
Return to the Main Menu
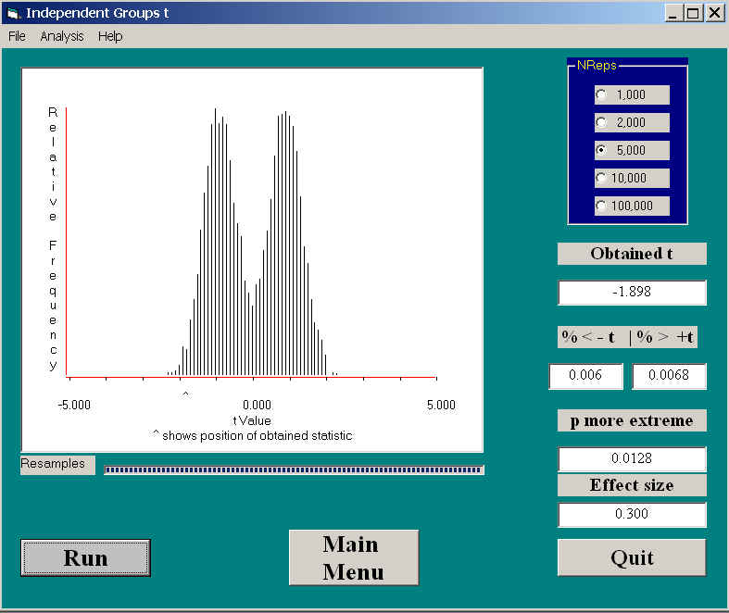click(353, 557)
